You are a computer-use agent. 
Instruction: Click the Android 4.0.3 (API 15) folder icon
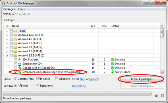point(15,35)
